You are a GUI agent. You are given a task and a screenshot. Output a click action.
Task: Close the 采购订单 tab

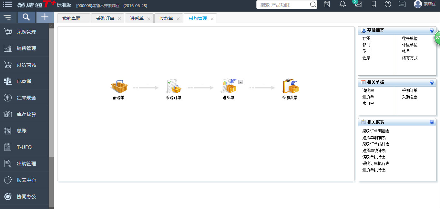[119, 19]
